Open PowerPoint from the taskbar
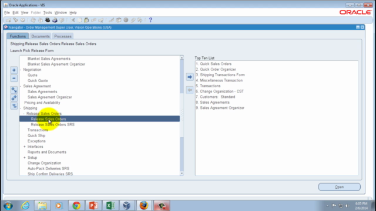This screenshot has width=376, height=211. click(x=93, y=206)
